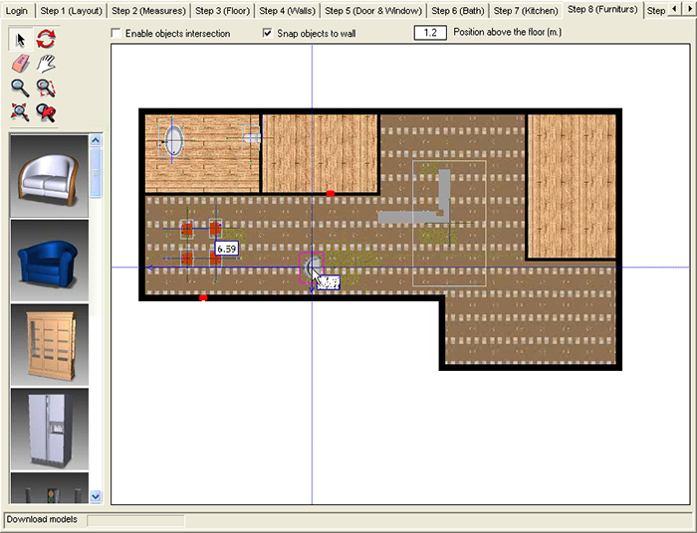This screenshot has width=697, height=533.
Task: Select the zoom-to-selection rectangle tool
Action: pyautogui.click(x=46, y=88)
